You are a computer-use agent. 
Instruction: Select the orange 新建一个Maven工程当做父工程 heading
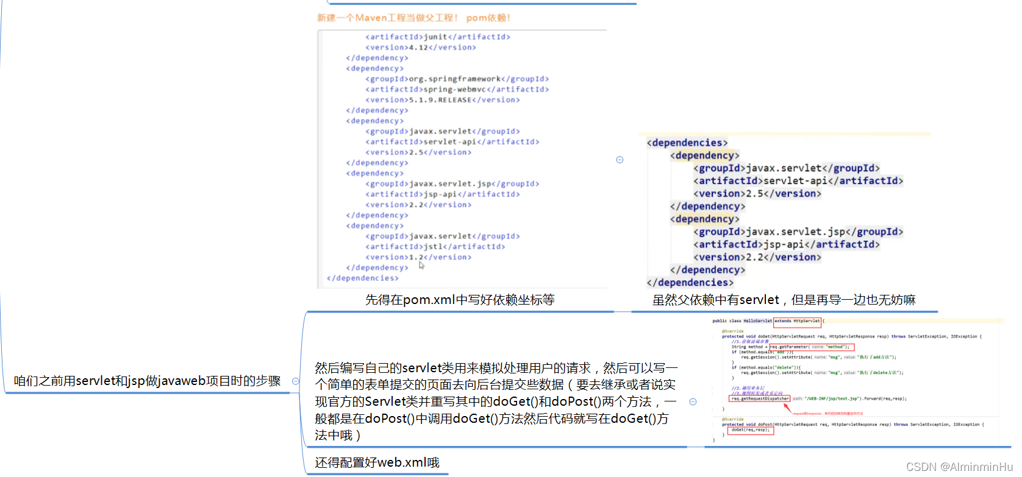[413, 18]
